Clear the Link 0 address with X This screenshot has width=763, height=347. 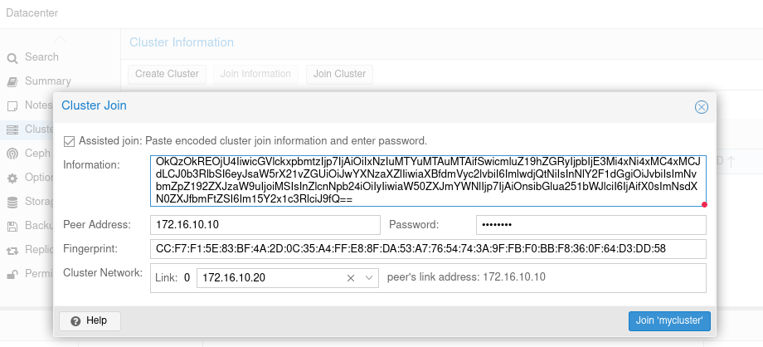(351, 278)
